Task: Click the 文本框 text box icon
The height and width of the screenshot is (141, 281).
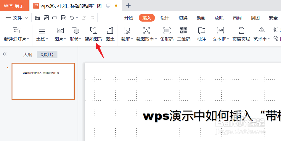Action: pyautogui.click(x=221, y=31)
